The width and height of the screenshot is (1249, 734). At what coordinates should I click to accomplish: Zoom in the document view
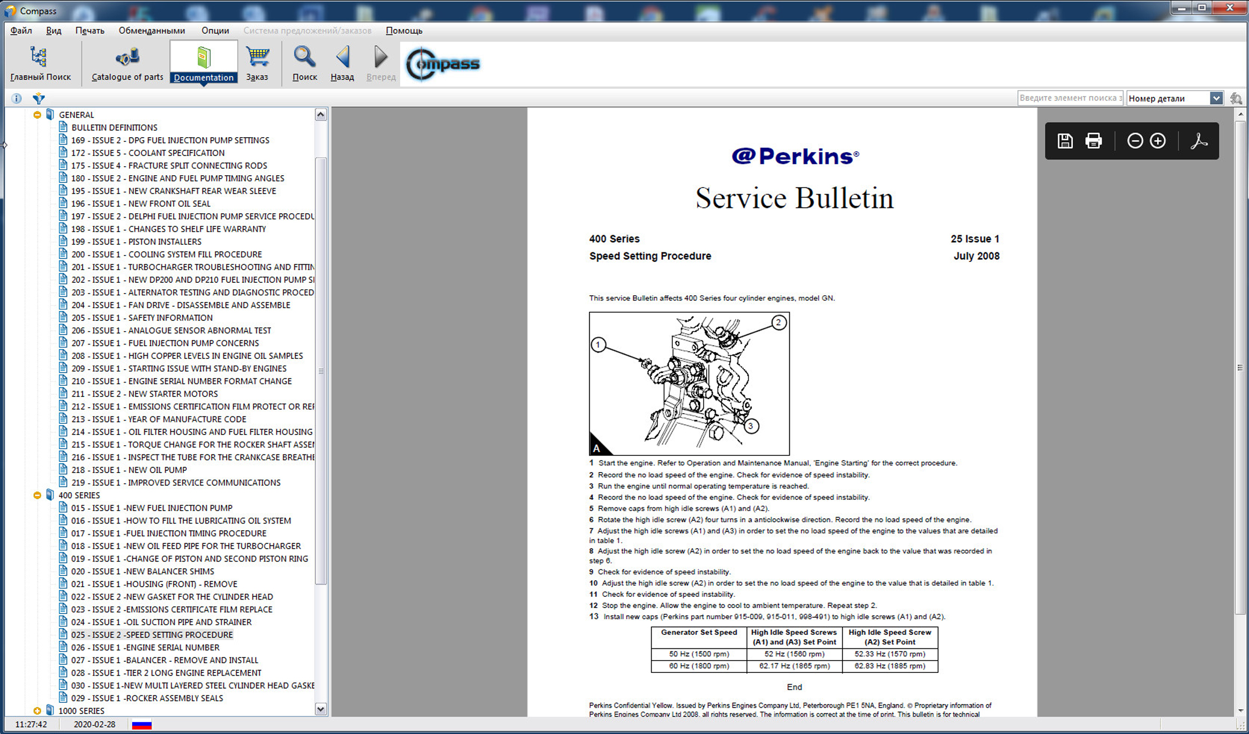click(1157, 141)
